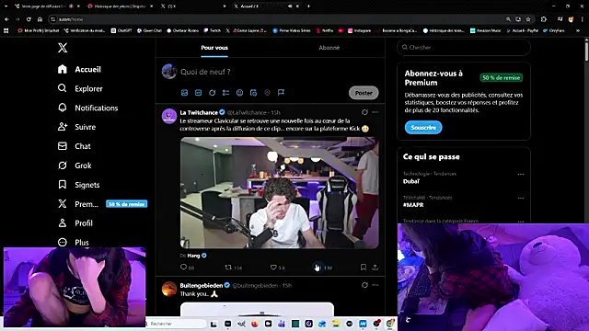Click the Quoi de neuf compose field
The image size is (589, 331).
pos(205,72)
